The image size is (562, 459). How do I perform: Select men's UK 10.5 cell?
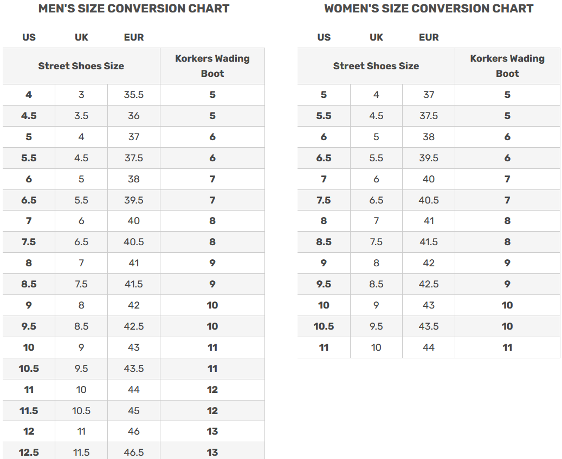(81, 410)
